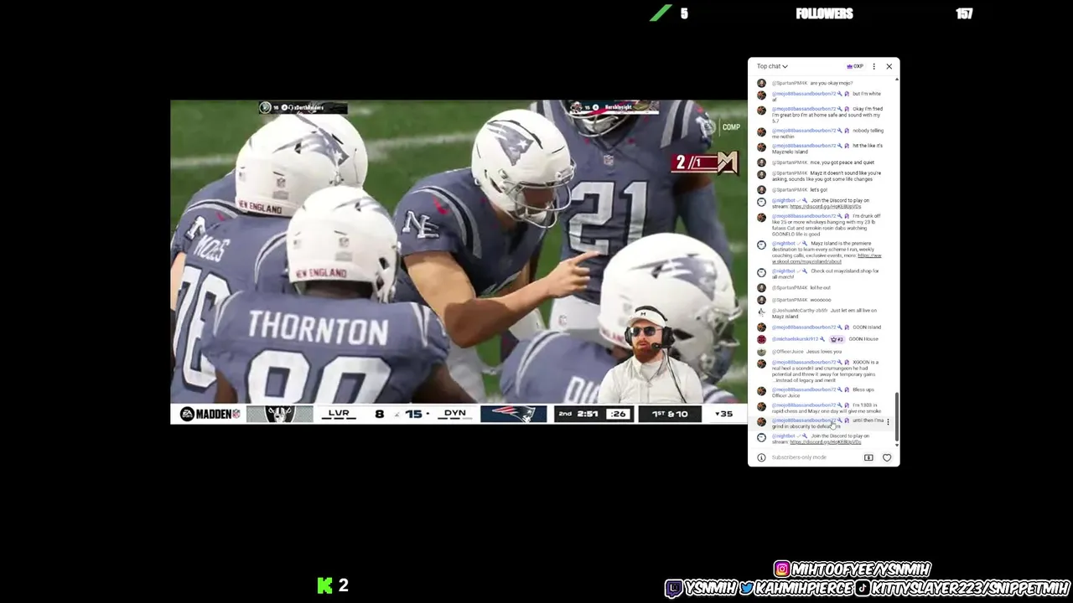The image size is (1073, 603).
Task: Click the DYN score 15 on scoreboard
Action: coord(413,414)
